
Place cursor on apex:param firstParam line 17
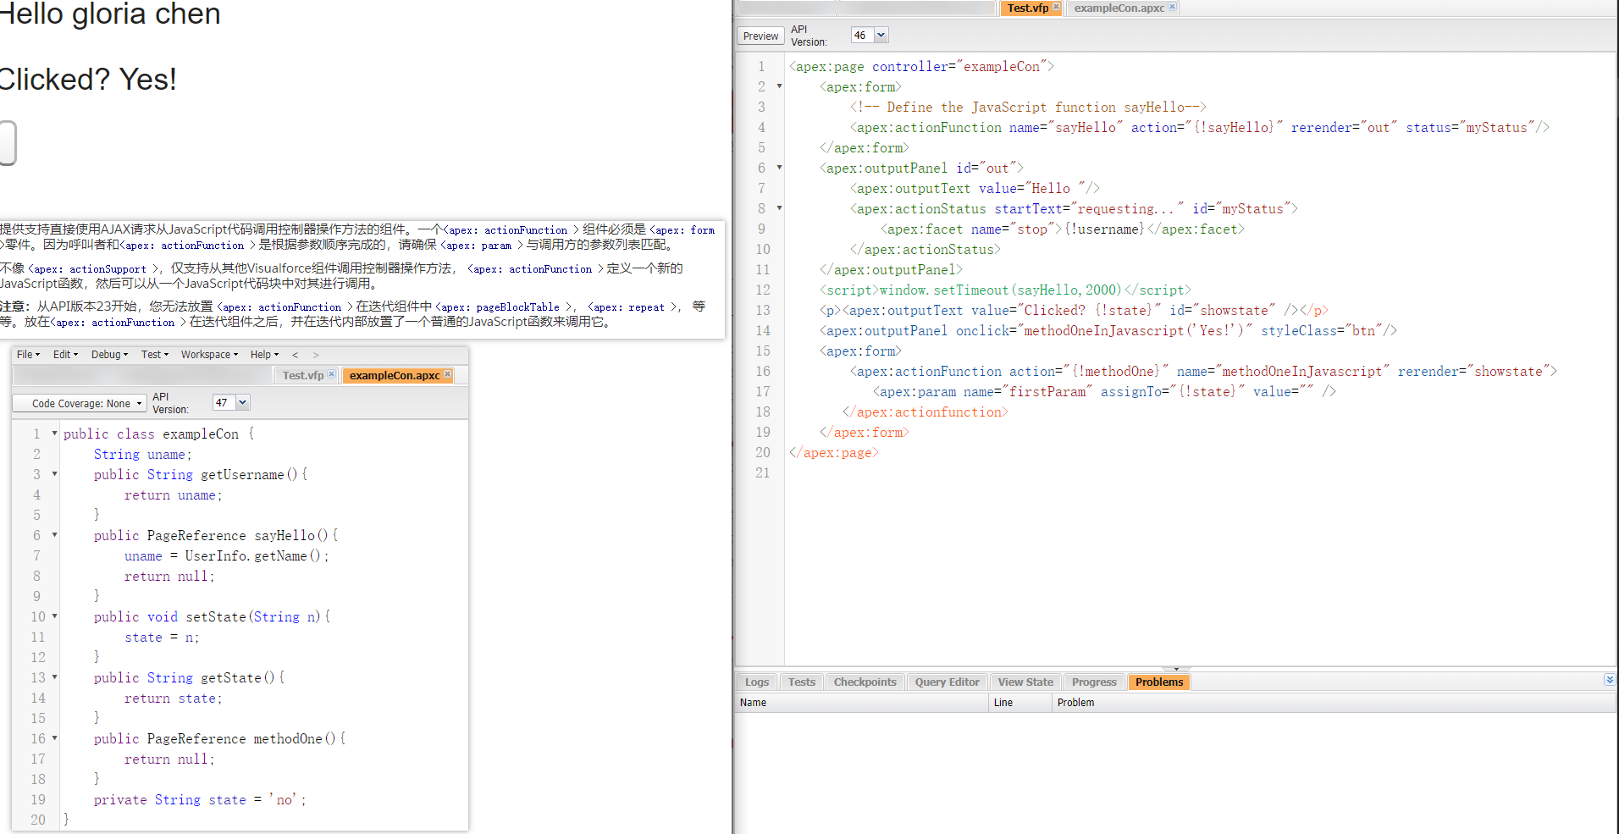1104,391
